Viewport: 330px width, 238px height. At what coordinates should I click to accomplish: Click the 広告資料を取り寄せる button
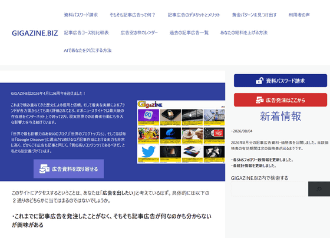[68, 168]
